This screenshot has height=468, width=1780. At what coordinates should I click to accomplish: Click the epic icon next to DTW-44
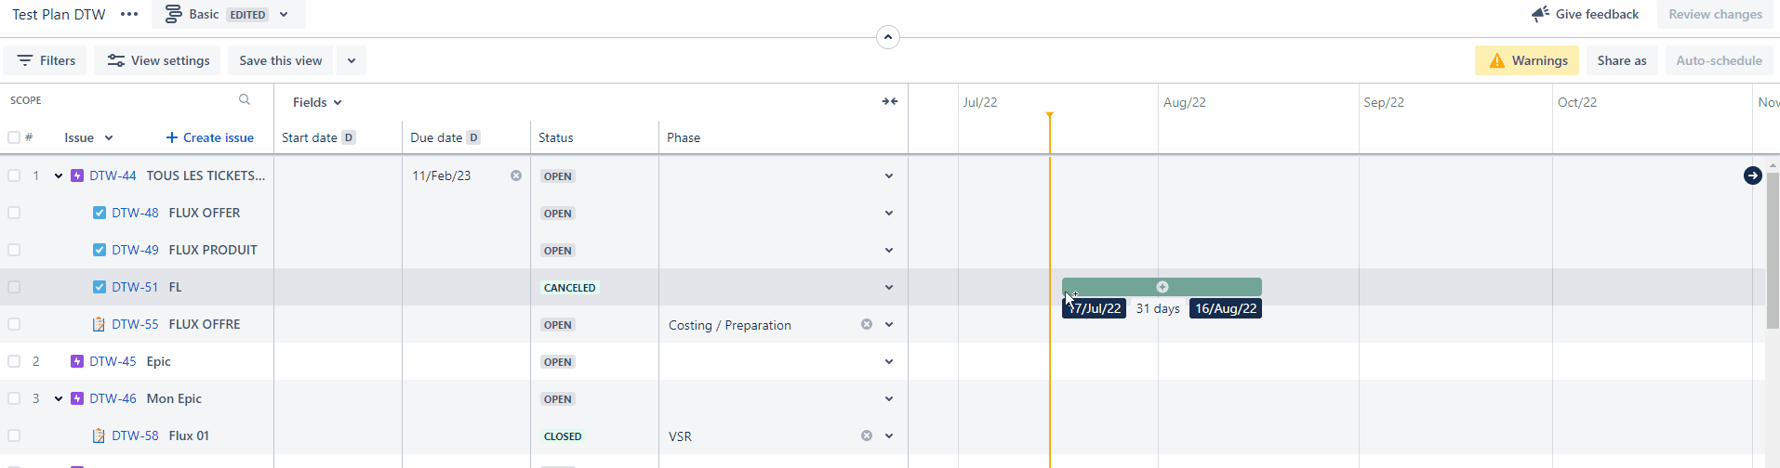coord(77,175)
